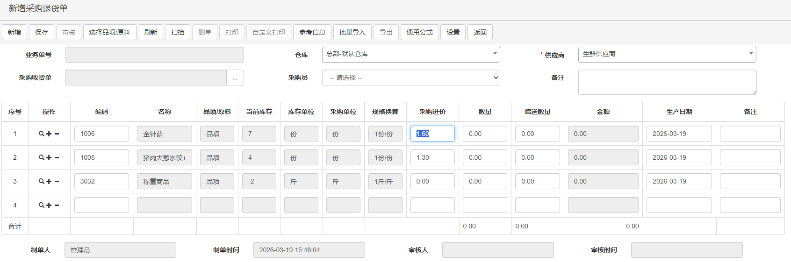Click the 选择品项/原料 toolbar button
Screen dimensions: 791x262
click(x=110, y=32)
